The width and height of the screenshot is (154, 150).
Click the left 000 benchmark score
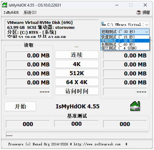coord(28,124)
